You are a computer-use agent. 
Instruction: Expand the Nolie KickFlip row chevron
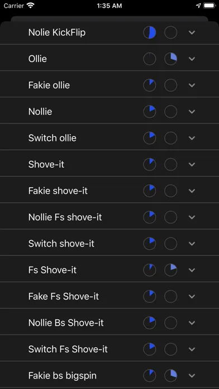tap(192, 32)
